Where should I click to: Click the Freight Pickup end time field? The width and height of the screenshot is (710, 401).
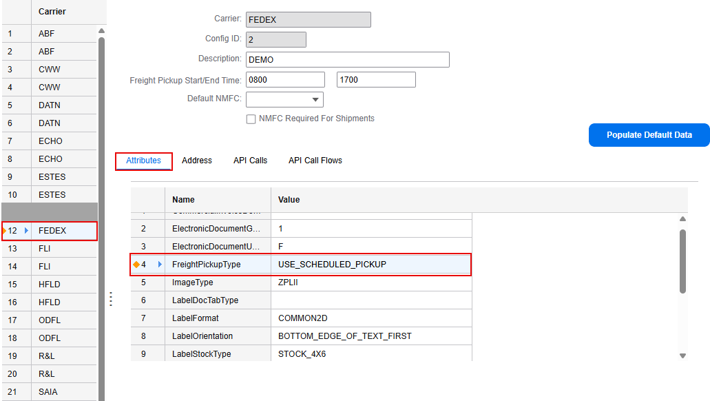[376, 80]
